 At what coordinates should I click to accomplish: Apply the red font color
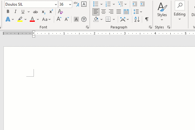tap(32, 19)
